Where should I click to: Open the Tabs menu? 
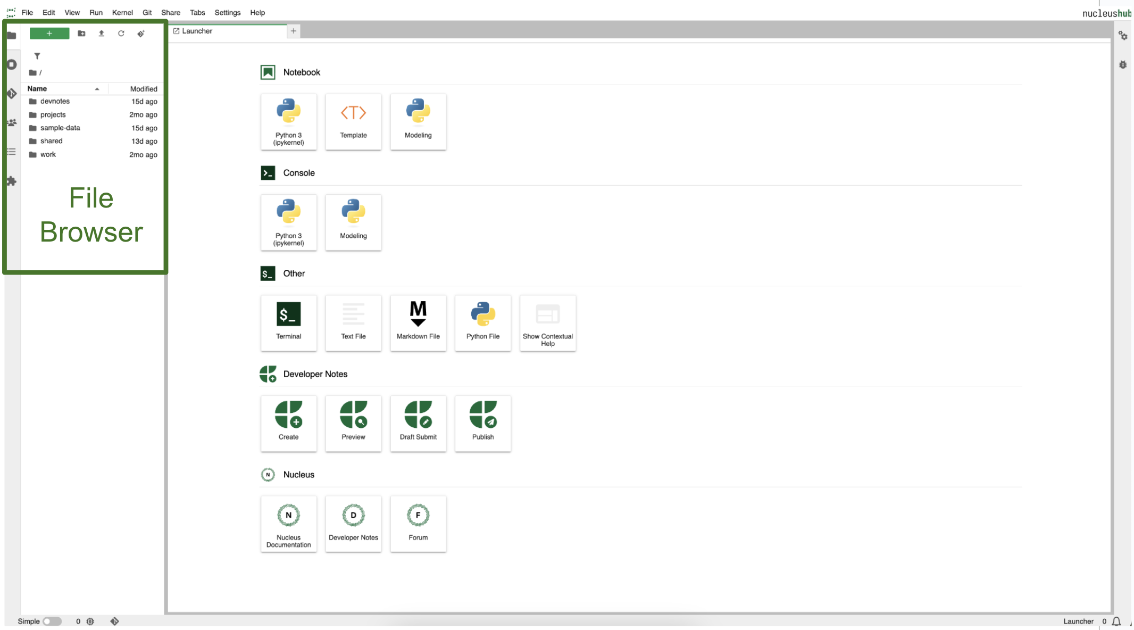(x=197, y=12)
